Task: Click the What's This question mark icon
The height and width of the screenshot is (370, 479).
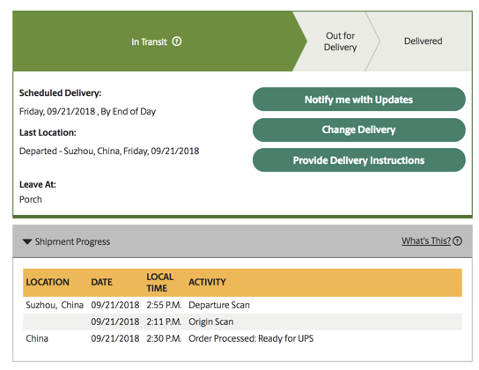Action: [457, 241]
